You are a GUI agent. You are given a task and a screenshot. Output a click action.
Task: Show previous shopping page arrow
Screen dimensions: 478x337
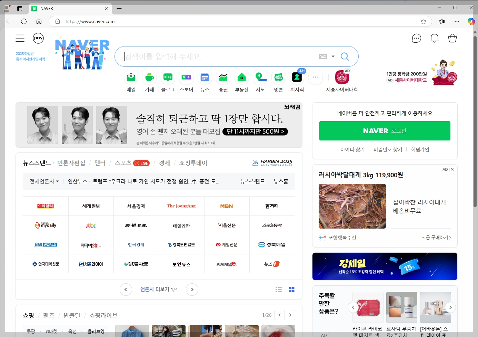pos(280,315)
